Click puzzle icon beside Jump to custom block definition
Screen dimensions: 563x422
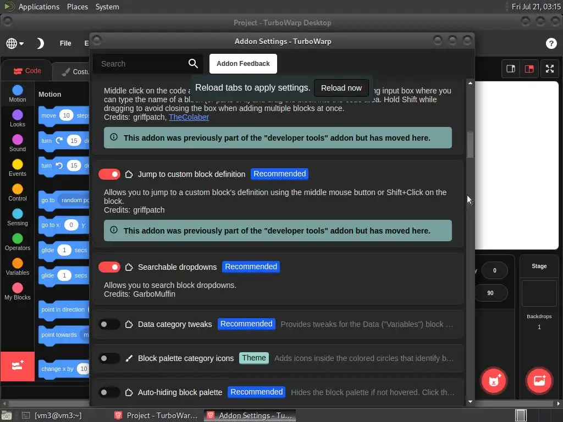[129, 174]
